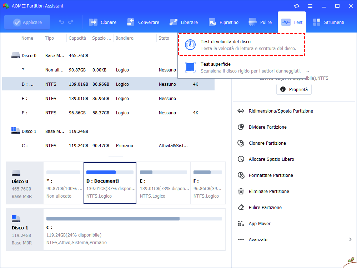Sort by the Capacità column header
Viewport: 357px width, 268px height.
77,38
